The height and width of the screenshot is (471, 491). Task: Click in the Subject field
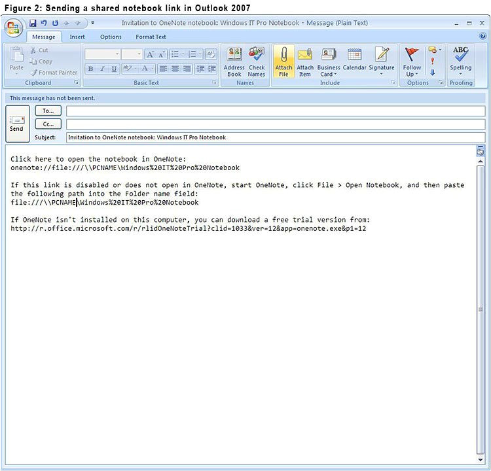click(x=275, y=137)
